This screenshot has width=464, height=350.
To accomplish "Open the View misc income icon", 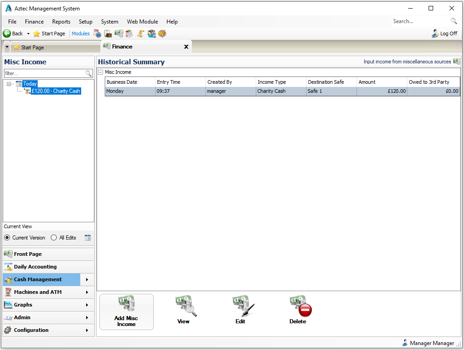I will 184,310.
